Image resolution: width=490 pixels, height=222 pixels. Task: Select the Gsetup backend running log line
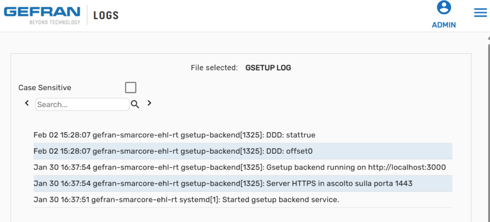pyautogui.click(x=243, y=168)
